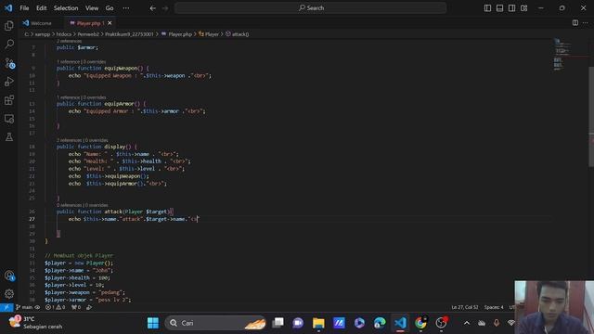Close the Player.php tab
594x334 pixels.
(110, 23)
